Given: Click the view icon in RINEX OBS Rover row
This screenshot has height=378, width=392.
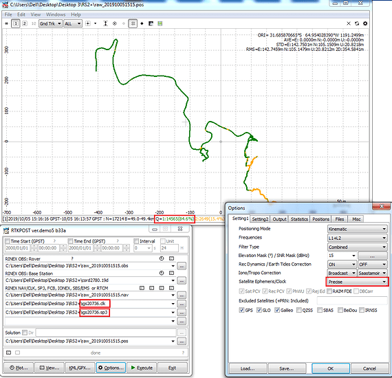Looking at the screenshot, I should pos(171,258).
